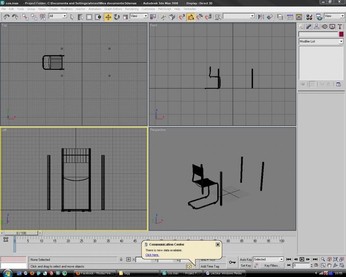Screen dimensions: 346x277
Task: Open the named selection sets dropdown
Action: 239,16
